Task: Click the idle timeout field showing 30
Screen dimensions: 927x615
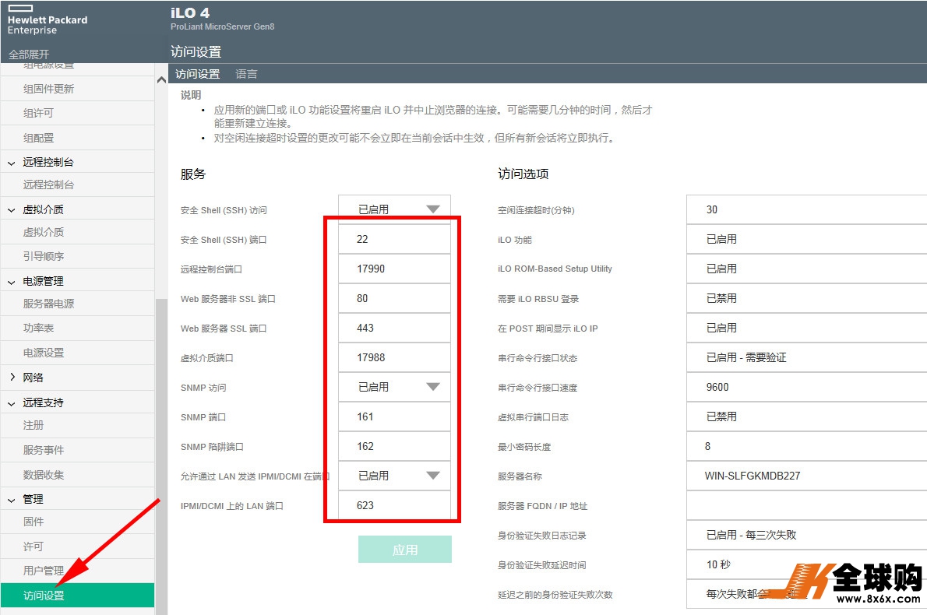Action: [x=806, y=209]
